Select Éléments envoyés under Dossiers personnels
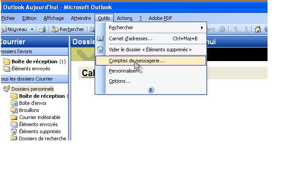This screenshot has height=177, width=283. (x=38, y=124)
